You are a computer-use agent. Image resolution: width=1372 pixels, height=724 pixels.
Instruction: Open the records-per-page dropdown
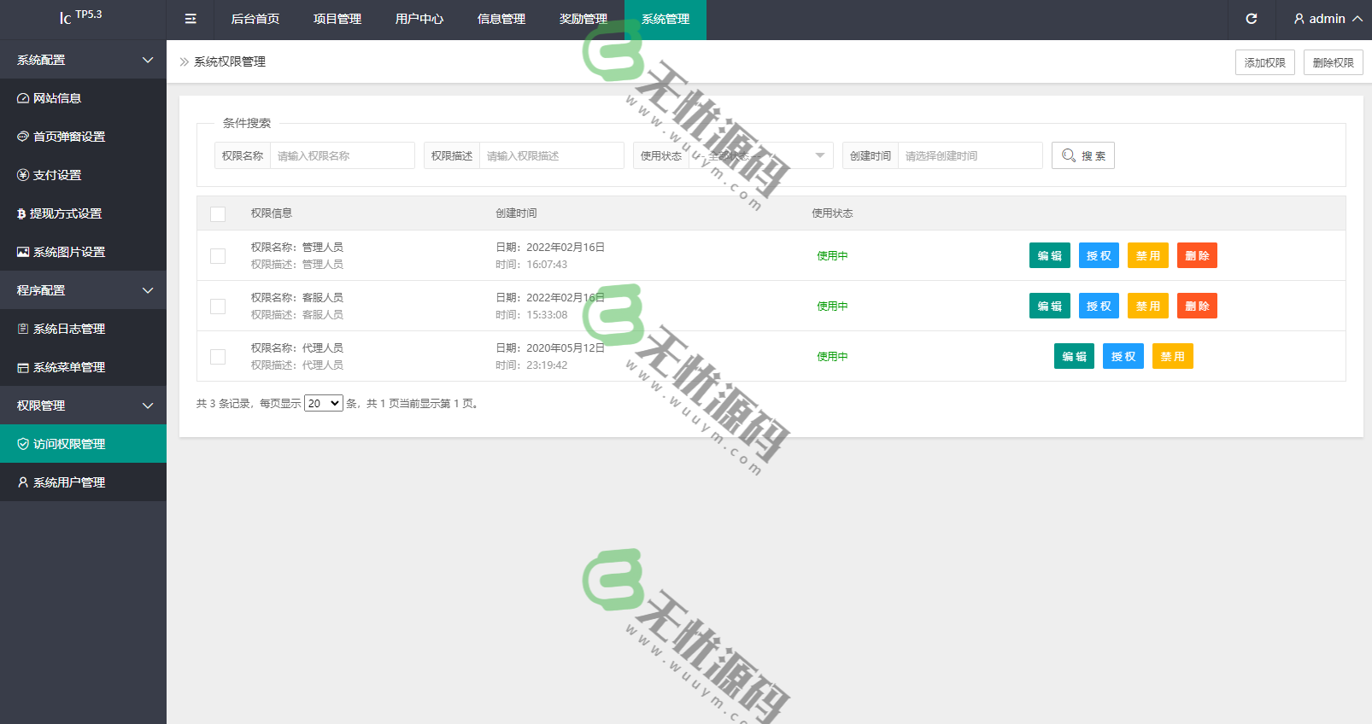coord(324,404)
